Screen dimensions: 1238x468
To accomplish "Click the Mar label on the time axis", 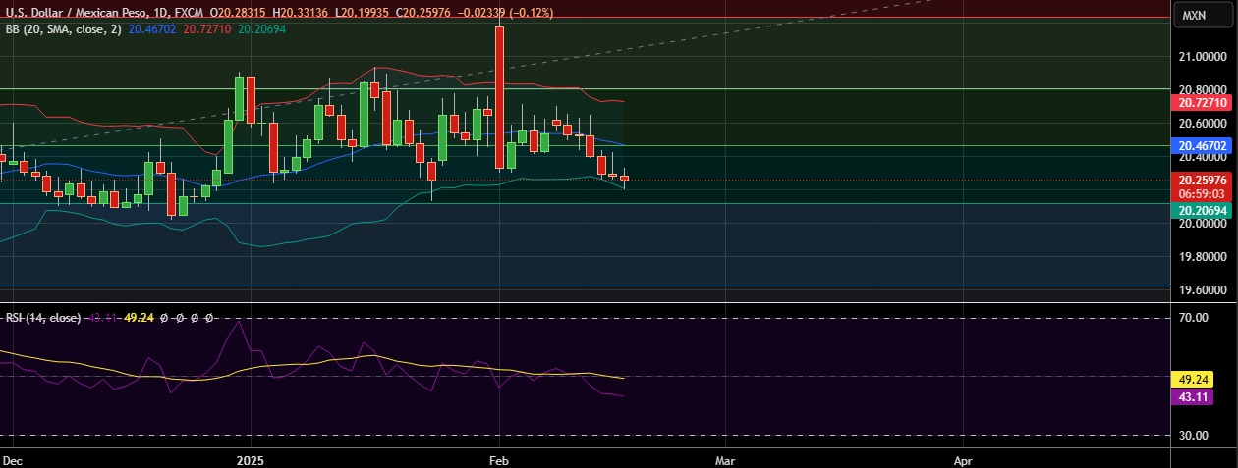I will point(725,459).
